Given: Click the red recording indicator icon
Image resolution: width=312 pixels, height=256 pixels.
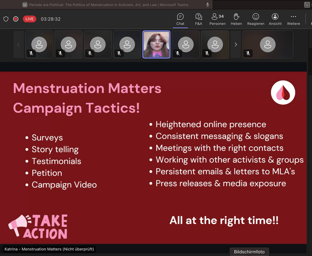Looking at the screenshot, I should coord(16,19).
